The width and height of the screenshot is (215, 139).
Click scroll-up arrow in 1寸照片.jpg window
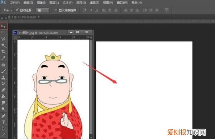click(x=91, y=37)
